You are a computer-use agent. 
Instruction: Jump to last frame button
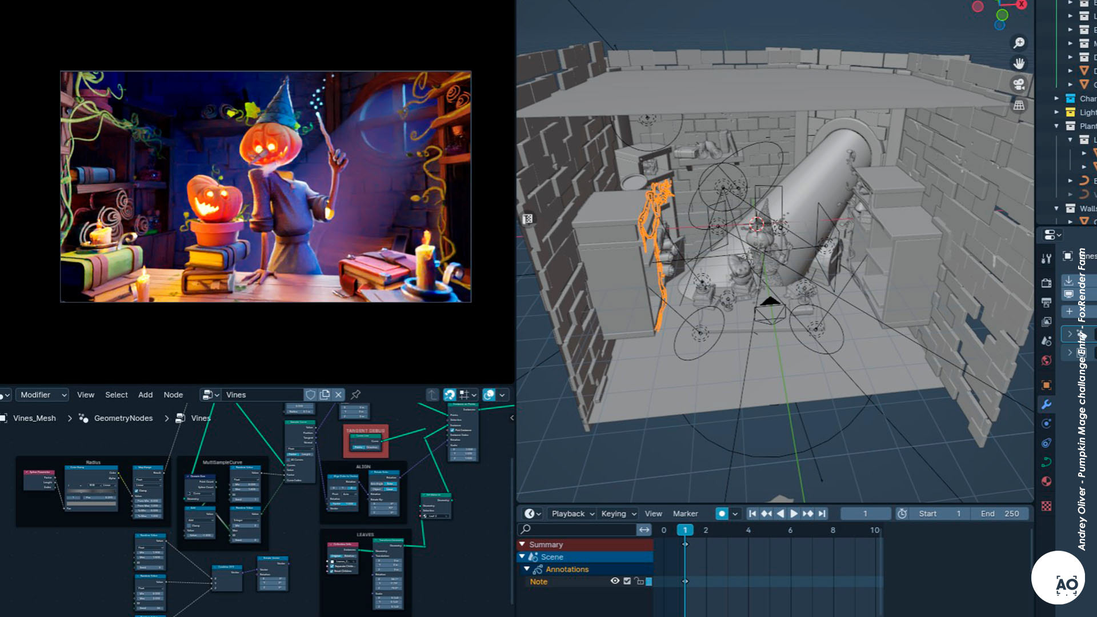click(x=822, y=514)
